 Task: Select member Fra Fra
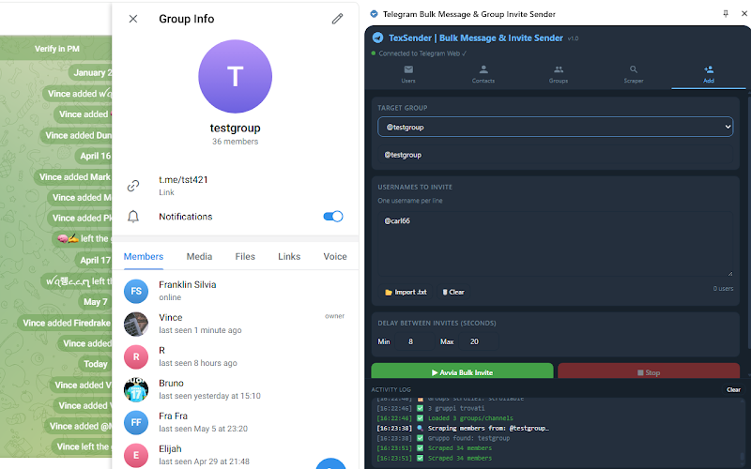[x=236, y=422]
